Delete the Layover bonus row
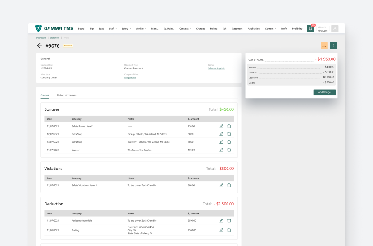Image resolution: width=373 pixels, height=246 pixels. 229,150
